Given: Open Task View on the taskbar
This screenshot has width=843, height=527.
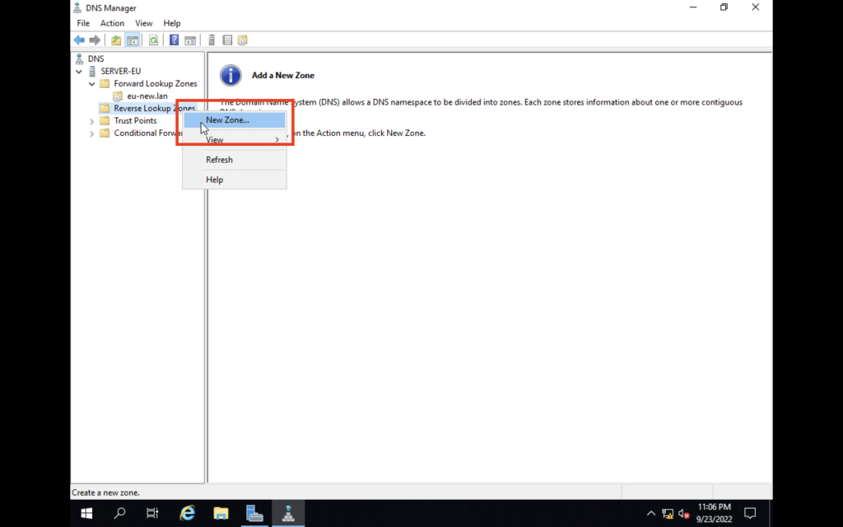Looking at the screenshot, I should pos(152,514).
